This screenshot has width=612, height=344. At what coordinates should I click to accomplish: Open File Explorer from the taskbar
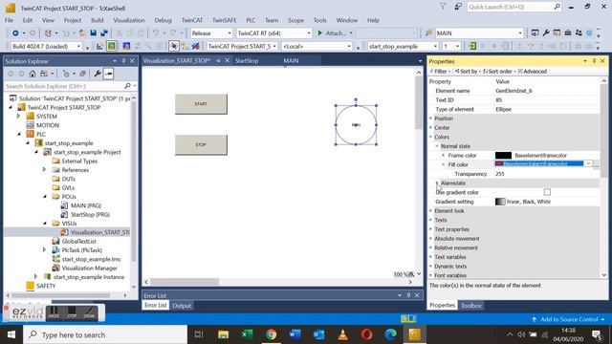point(223,334)
